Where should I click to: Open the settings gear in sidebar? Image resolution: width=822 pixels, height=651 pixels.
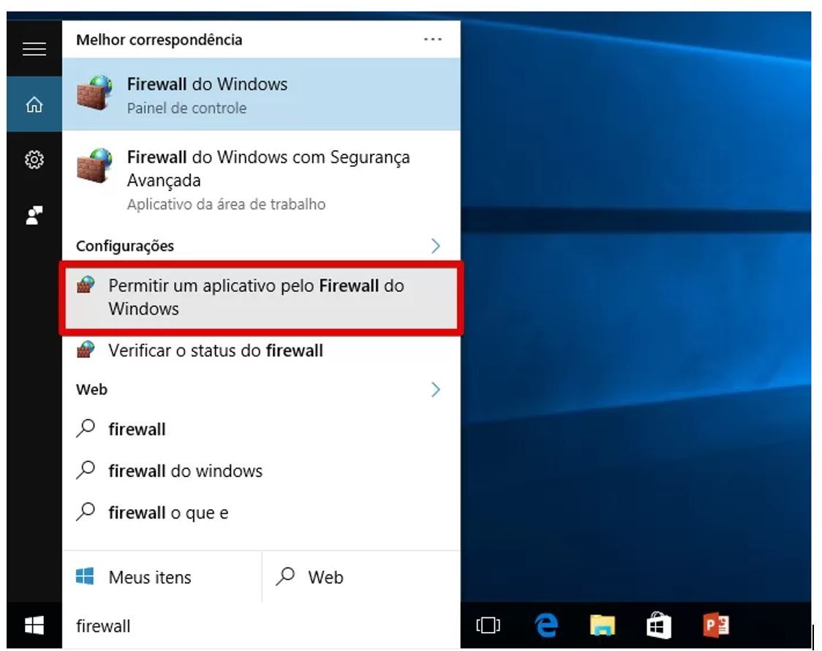click(x=34, y=159)
